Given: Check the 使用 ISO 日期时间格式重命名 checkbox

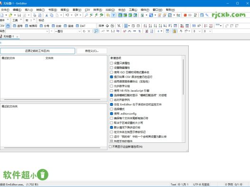Looking at the screenshot, I should tap(112, 72).
